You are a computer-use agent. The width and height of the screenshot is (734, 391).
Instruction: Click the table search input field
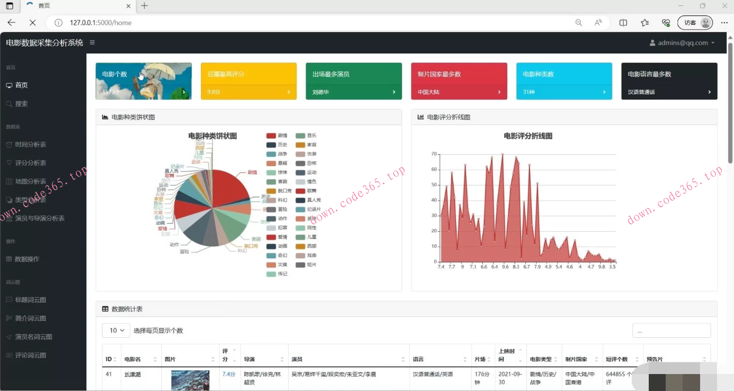coord(671,330)
